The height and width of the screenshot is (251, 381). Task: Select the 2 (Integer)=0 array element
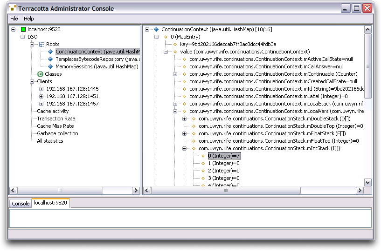[224, 171]
